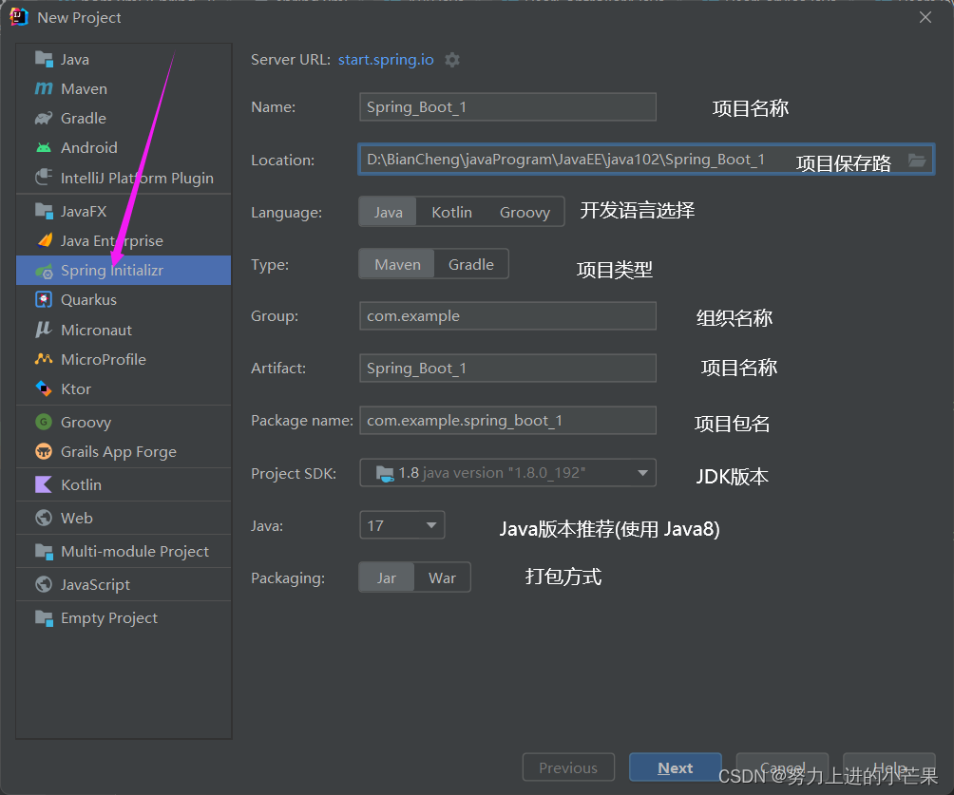Viewport: 954px width, 795px height.
Task: Select the Quarkus generator label
Action: tap(88, 299)
